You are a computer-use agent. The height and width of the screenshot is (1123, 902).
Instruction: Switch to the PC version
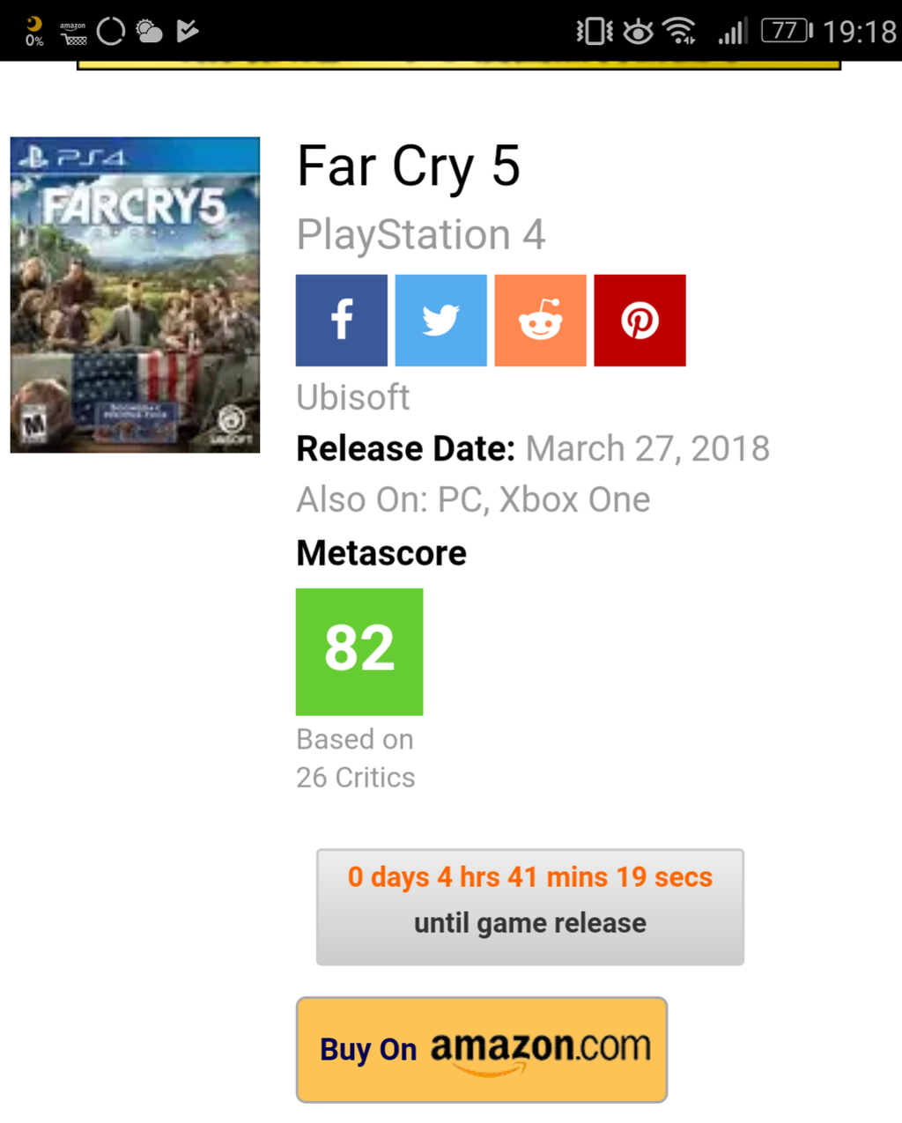point(460,499)
